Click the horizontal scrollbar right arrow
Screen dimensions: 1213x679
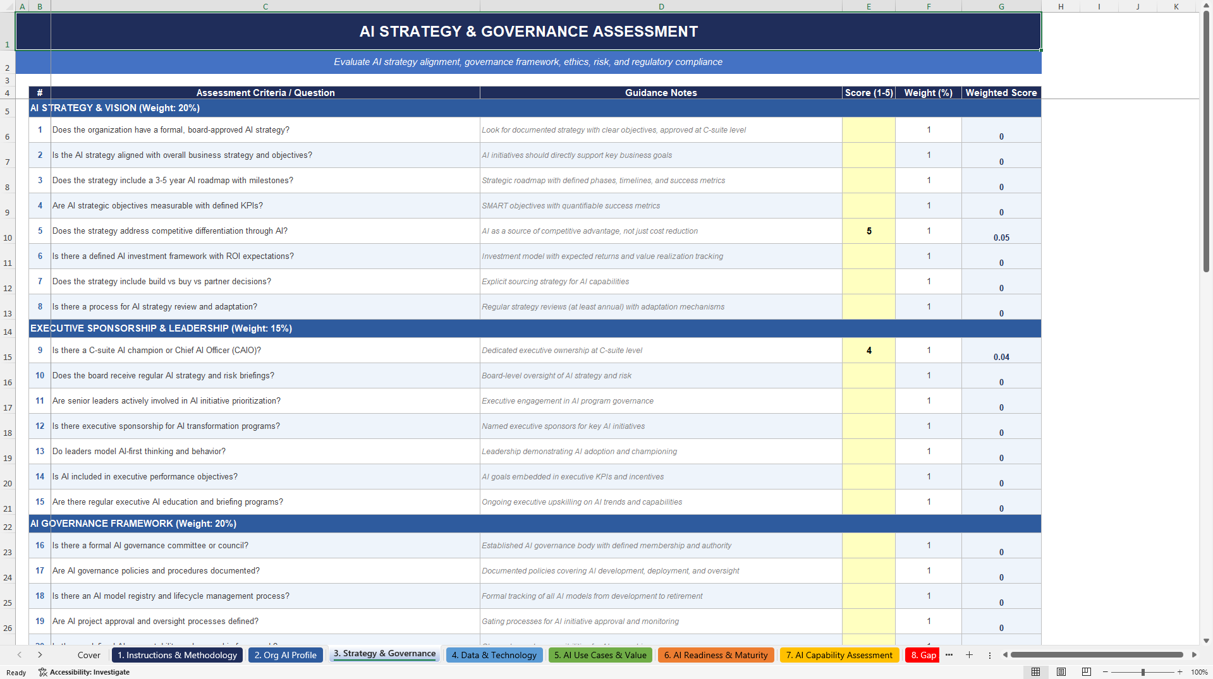point(1194,655)
